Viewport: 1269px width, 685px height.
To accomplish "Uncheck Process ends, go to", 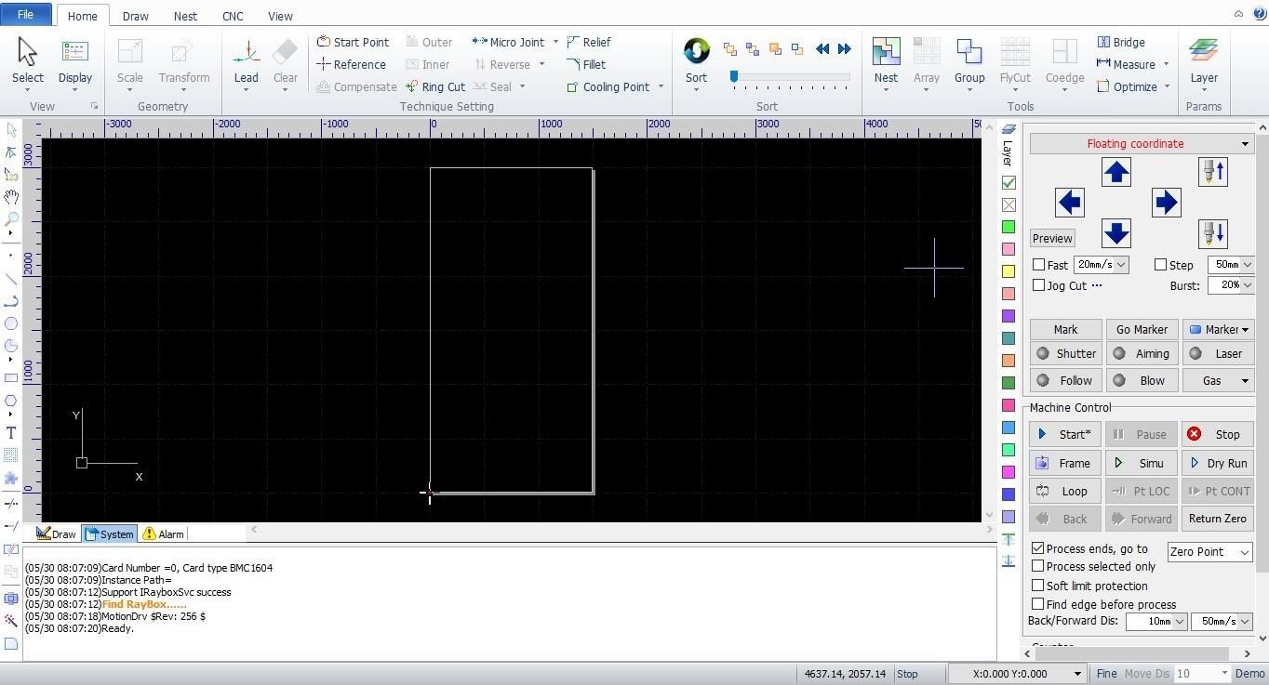I will coord(1038,548).
